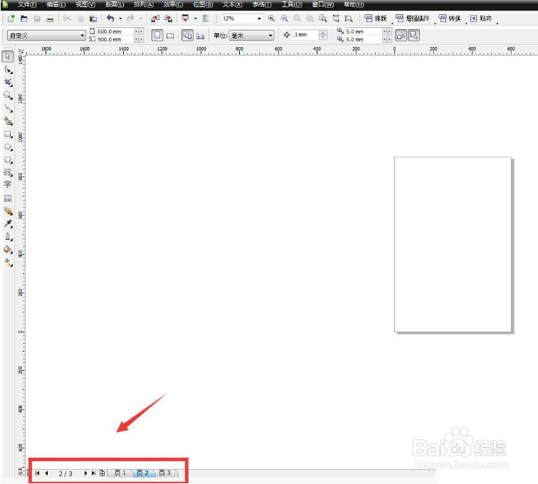
Task: Open the 文件(F) menu
Action: tap(27, 5)
